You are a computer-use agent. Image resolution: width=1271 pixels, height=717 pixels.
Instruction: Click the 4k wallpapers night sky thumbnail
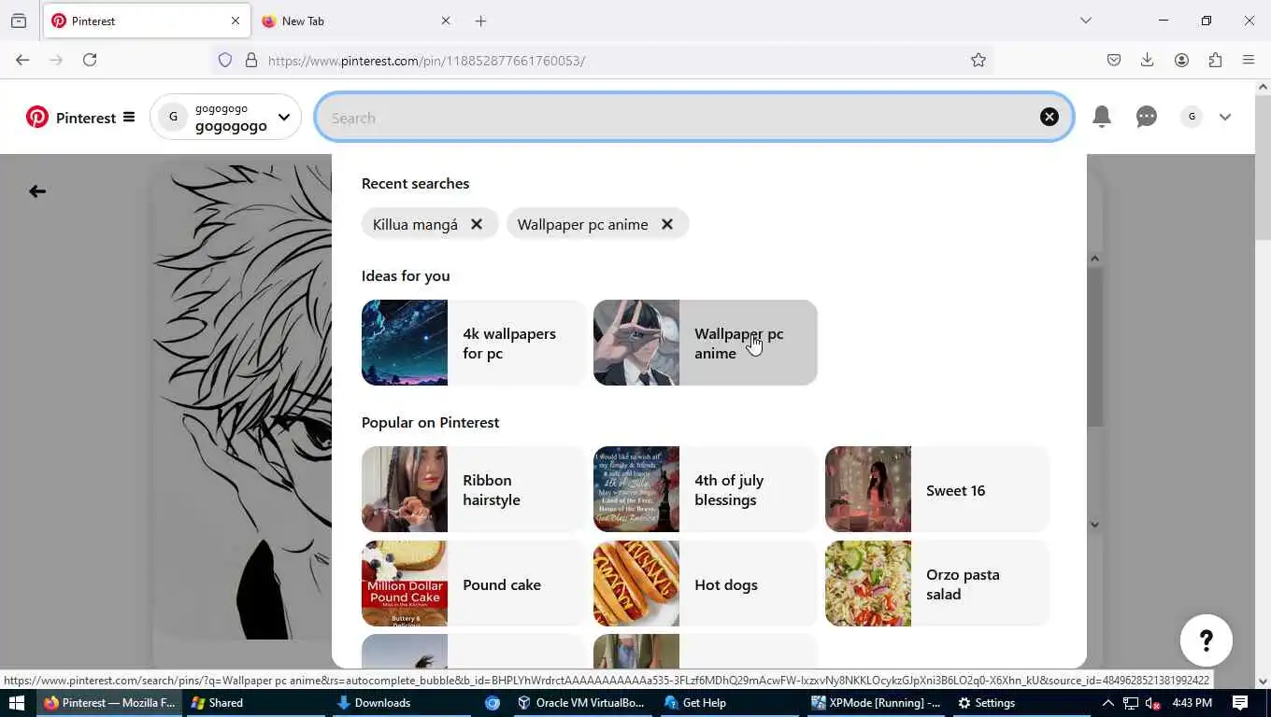(x=405, y=343)
